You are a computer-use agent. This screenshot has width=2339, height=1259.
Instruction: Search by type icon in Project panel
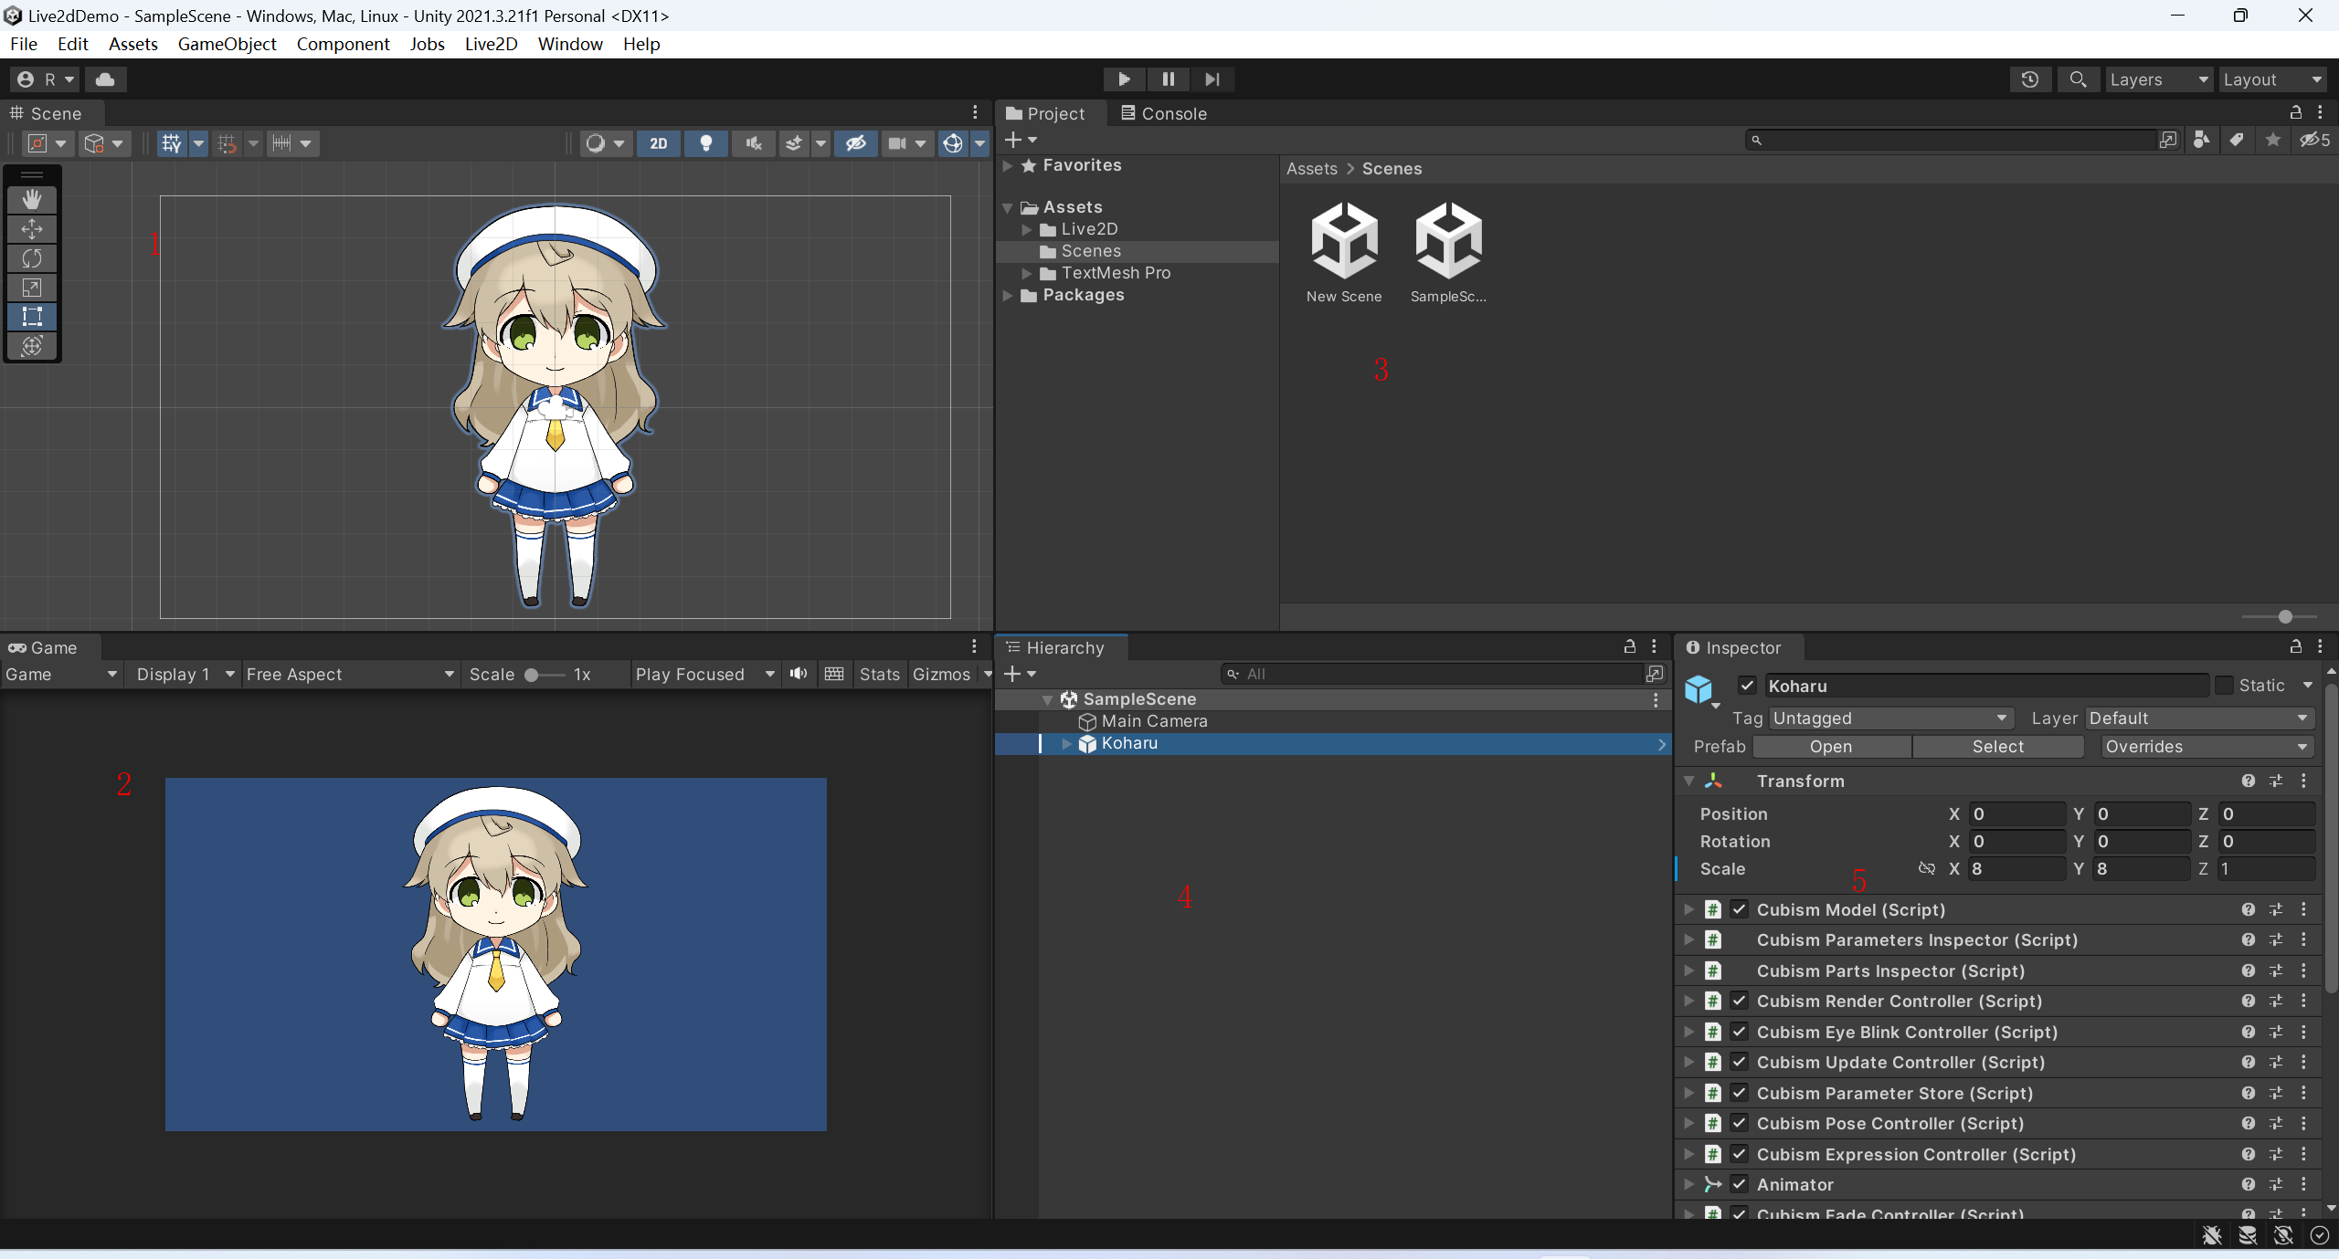(2202, 140)
